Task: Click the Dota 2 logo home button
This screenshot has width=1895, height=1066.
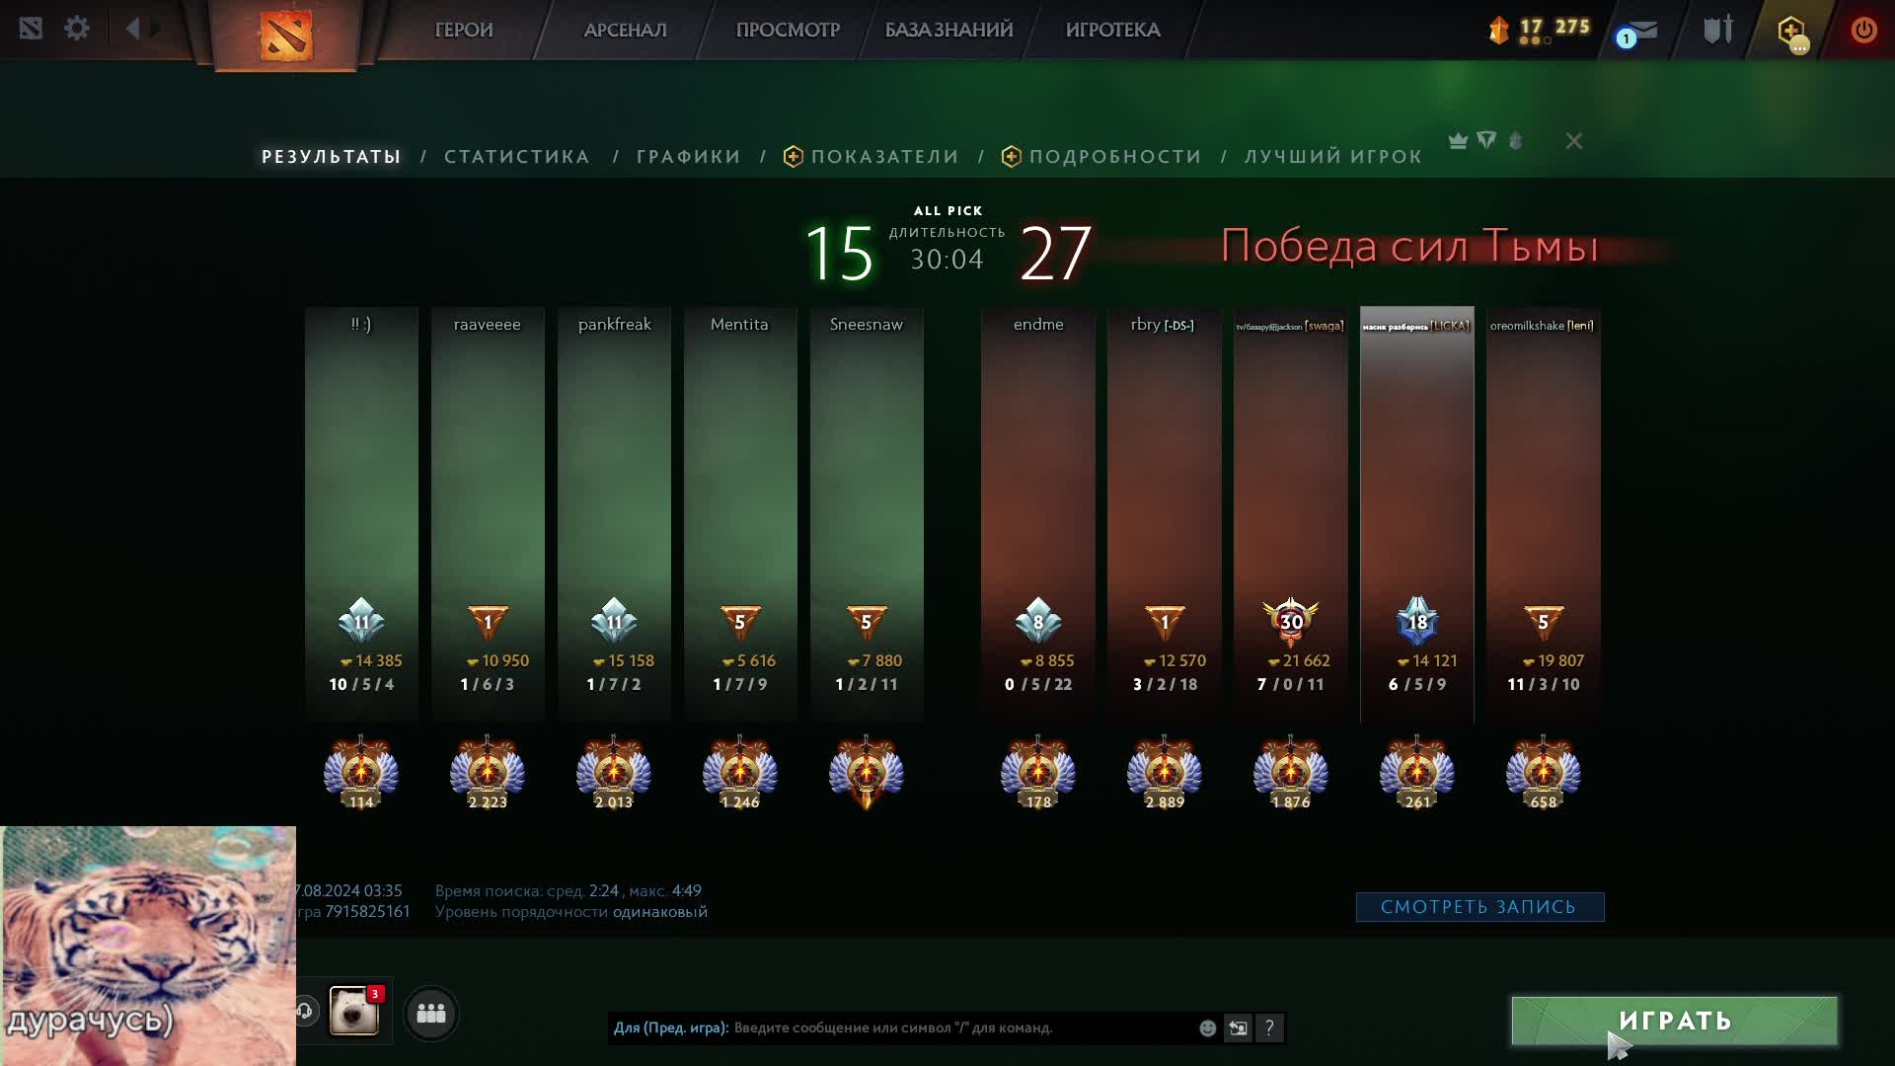Action: point(286,35)
